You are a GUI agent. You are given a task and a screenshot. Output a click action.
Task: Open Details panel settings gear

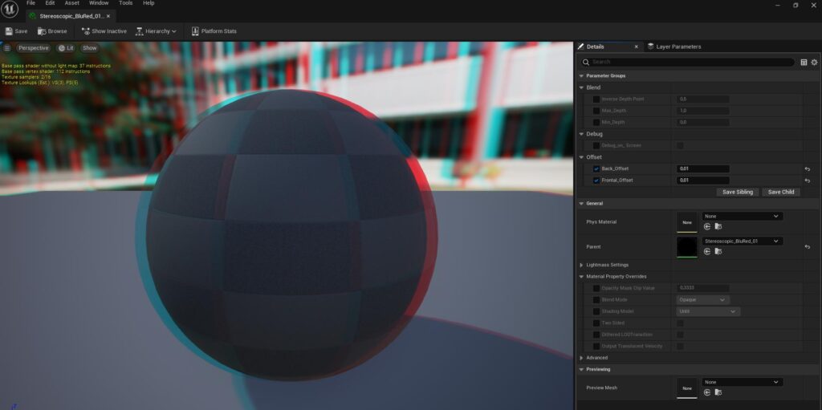tap(814, 62)
